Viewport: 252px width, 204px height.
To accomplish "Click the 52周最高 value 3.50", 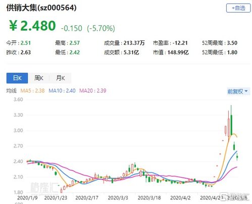I will click(x=232, y=43).
